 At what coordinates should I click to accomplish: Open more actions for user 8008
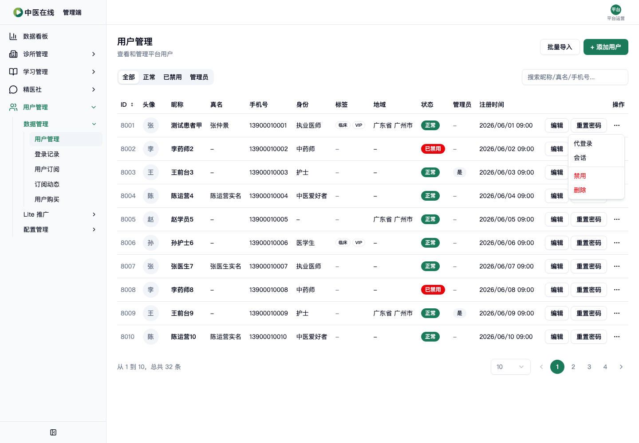click(617, 290)
